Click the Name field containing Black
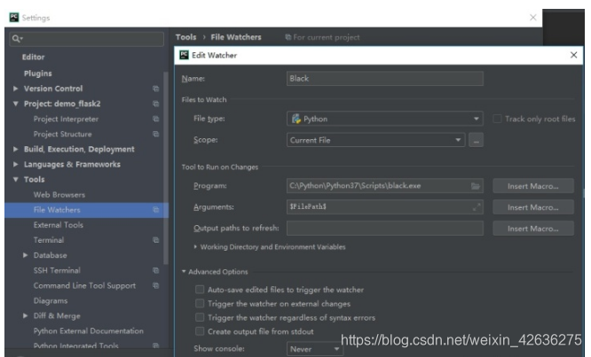Image resolution: width=591 pixels, height=357 pixels. click(x=385, y=79)
